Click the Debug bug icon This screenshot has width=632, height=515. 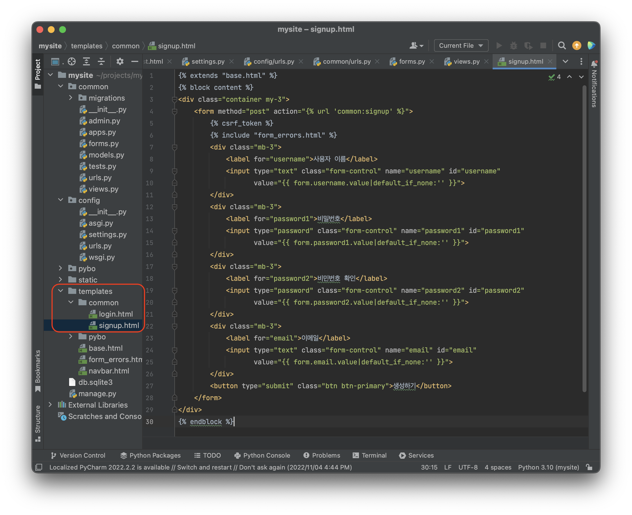point(514,46)
